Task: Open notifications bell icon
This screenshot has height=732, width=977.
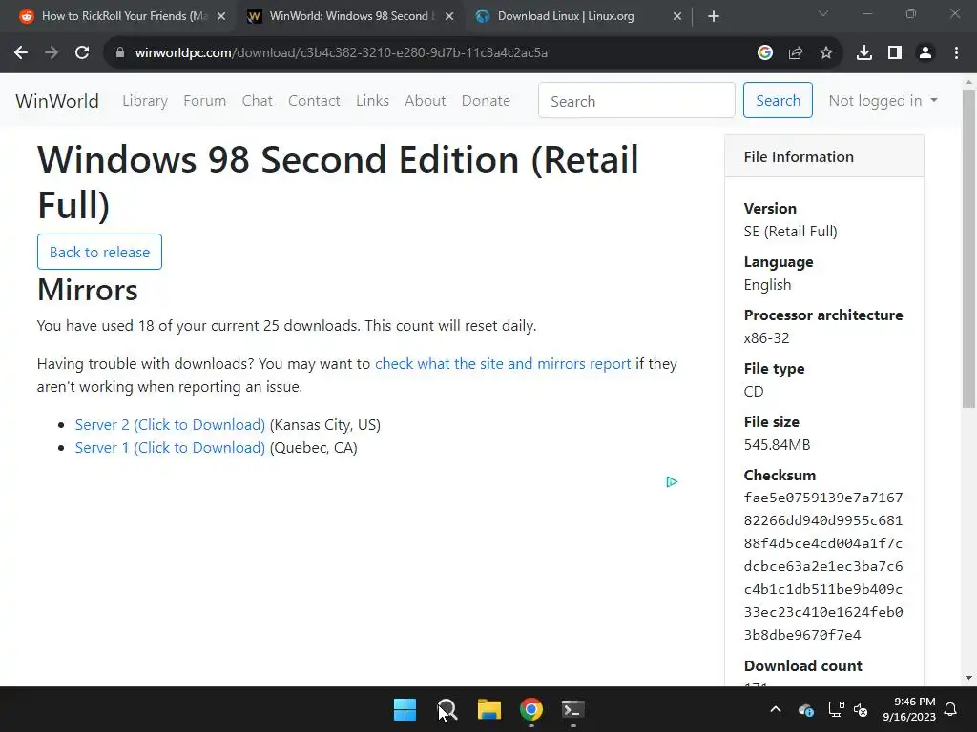Action: 951,709
